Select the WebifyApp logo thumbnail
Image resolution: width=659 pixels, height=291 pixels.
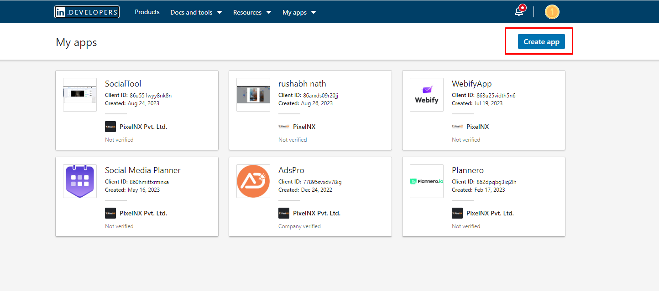pos(426,94)
